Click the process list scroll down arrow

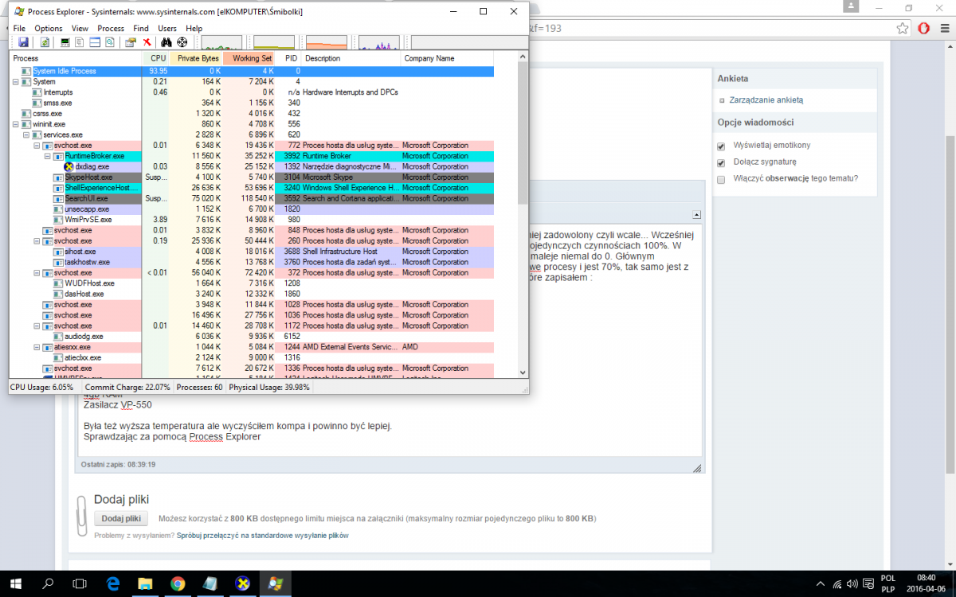tap(523, 373)
